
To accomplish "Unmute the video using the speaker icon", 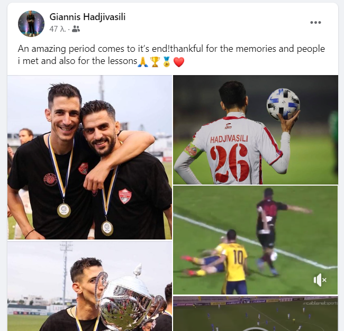I will point(320,280).
